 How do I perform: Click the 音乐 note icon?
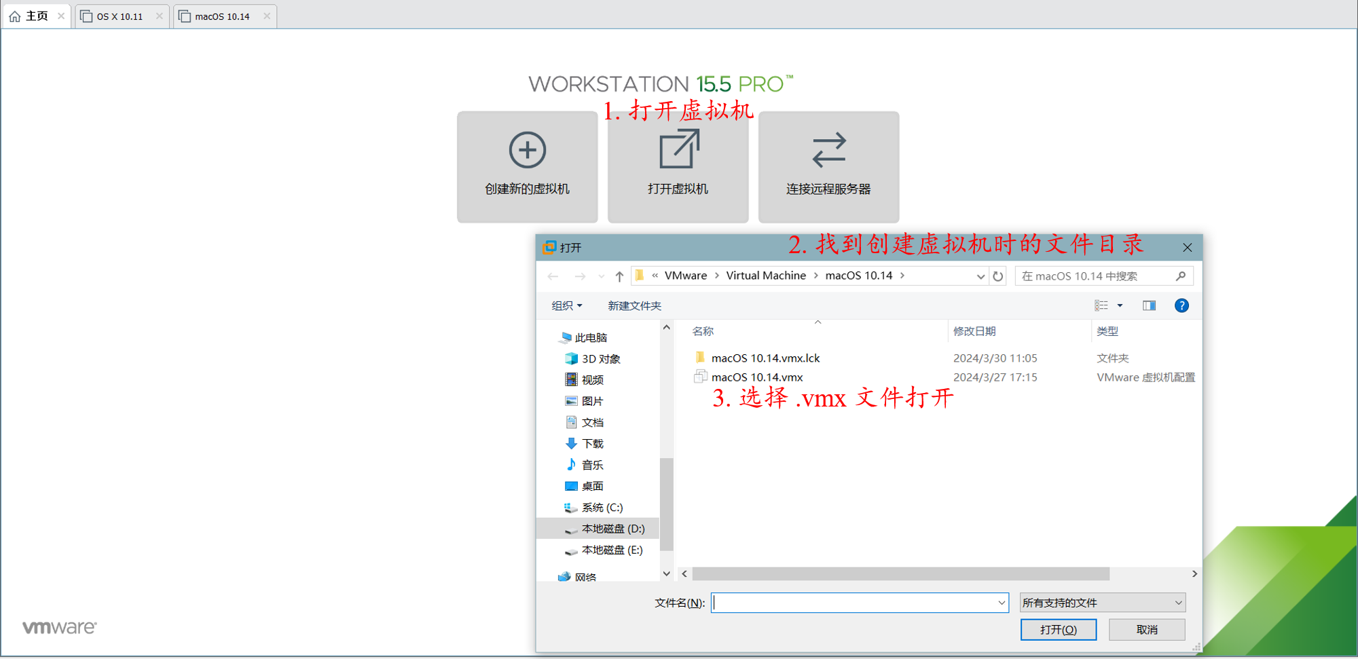[572, 465]
